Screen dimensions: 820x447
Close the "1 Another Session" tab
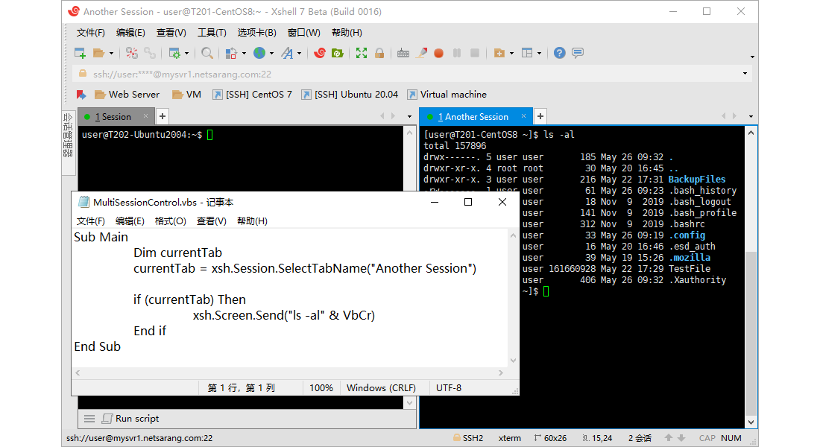tap(523, 116)
